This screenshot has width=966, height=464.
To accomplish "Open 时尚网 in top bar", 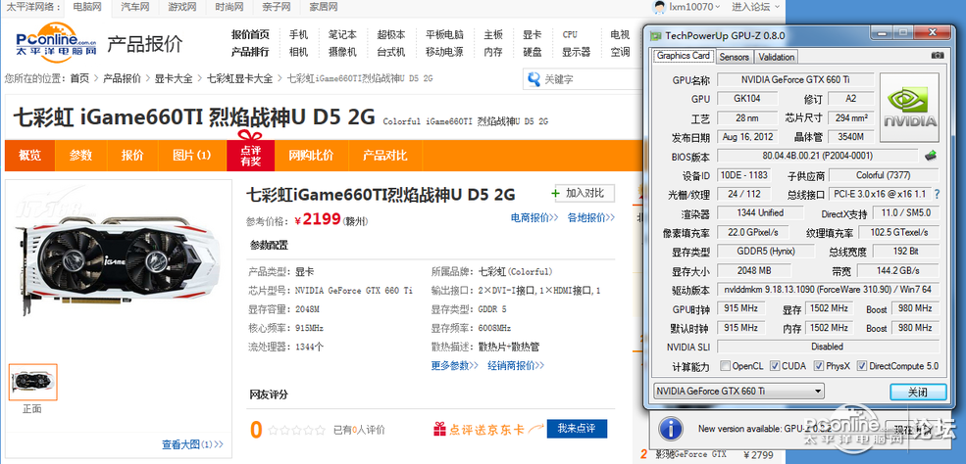I will 229,8.
